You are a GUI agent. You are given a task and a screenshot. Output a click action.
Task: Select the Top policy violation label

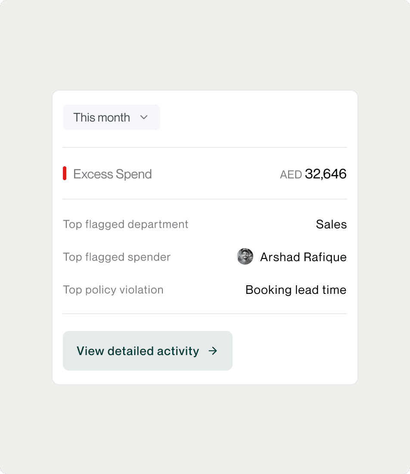point(113,290)
